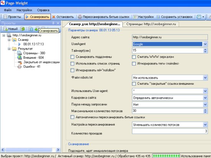
Task: Select the Ошибки - 41 result item
Action: (x=31, y=66)
